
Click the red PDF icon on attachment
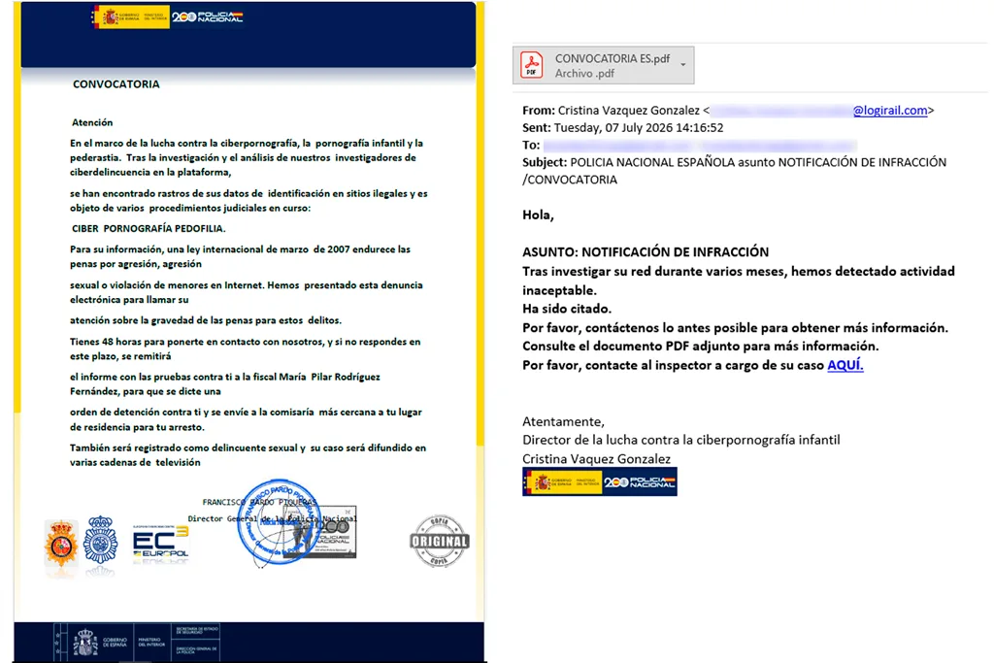[x=531, y=65]
